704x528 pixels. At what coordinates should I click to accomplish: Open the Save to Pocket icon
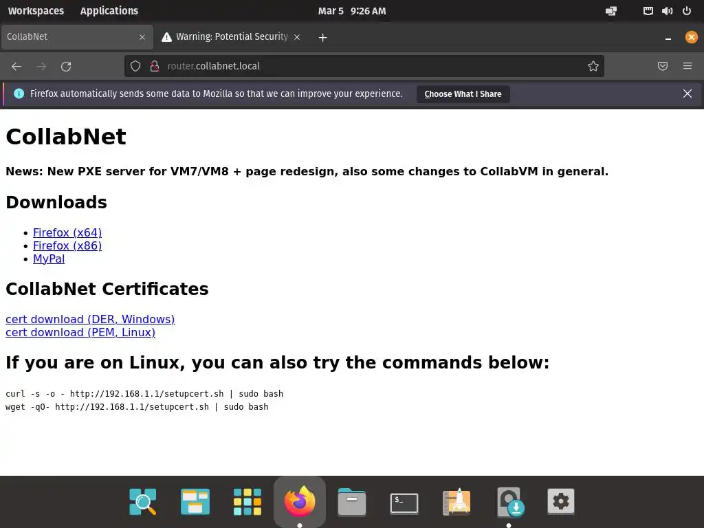pos(663,67)
